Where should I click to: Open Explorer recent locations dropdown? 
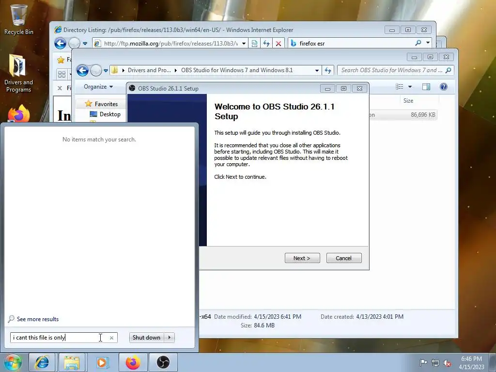pyautogui.click(x=106, y=70)
